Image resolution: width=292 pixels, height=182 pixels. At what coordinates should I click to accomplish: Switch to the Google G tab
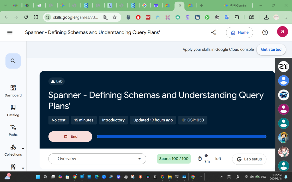click(x=144, y=6)
